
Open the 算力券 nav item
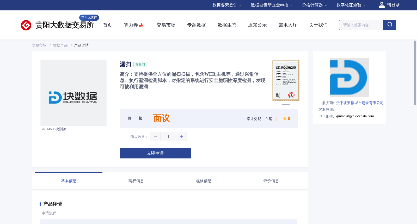tap(131, 25)
